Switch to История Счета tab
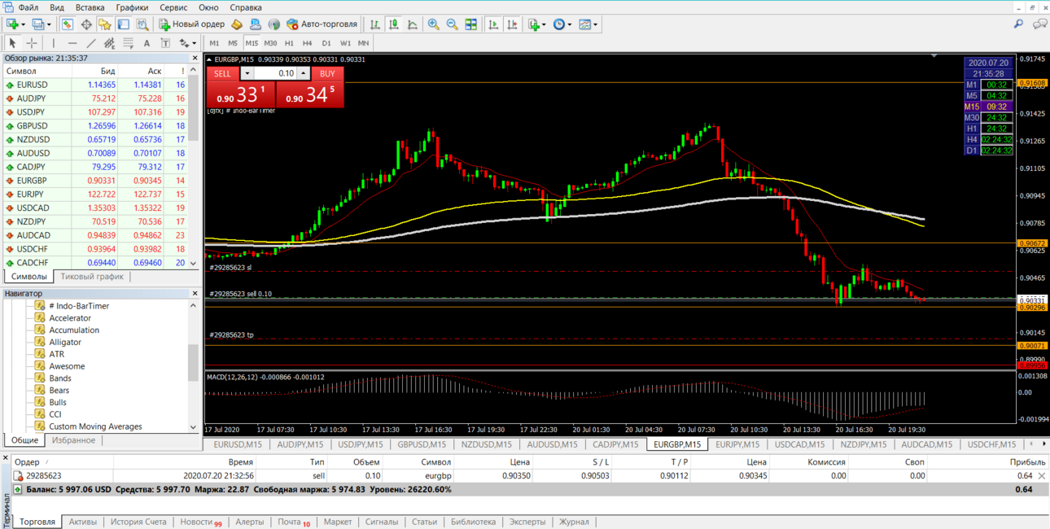Screen dimensions: 1050x529 (138, 522)
